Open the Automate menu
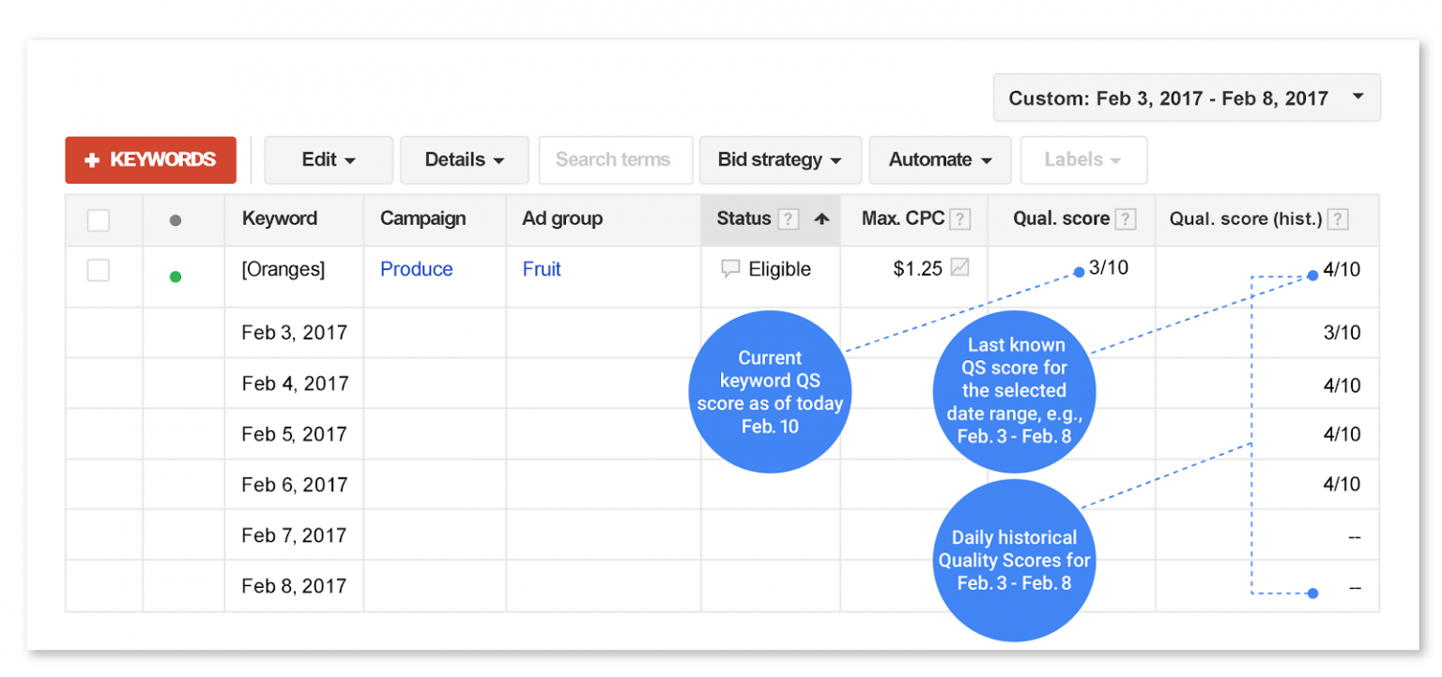The height and width of the screenshot is (677, 1442). point(940,159)
